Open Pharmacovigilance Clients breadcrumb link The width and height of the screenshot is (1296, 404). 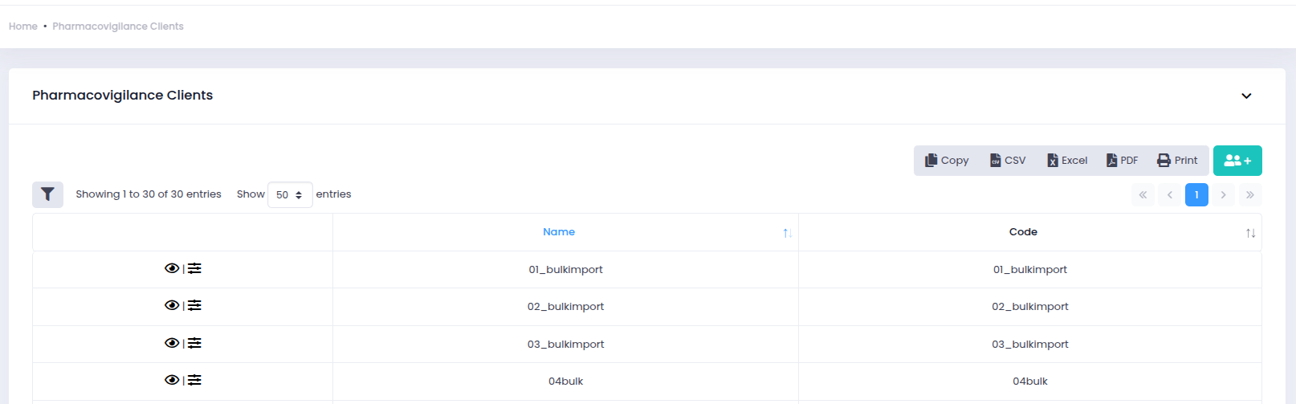click(x=118, y=27)
